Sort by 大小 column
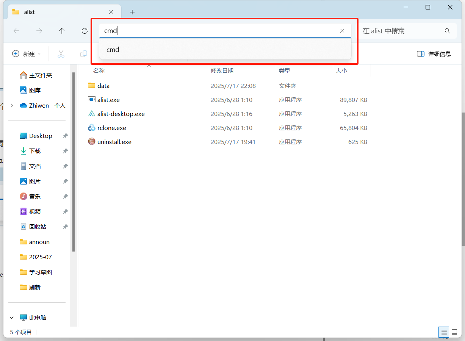Screen dimensions: 465x341 (x=341, y=70)
